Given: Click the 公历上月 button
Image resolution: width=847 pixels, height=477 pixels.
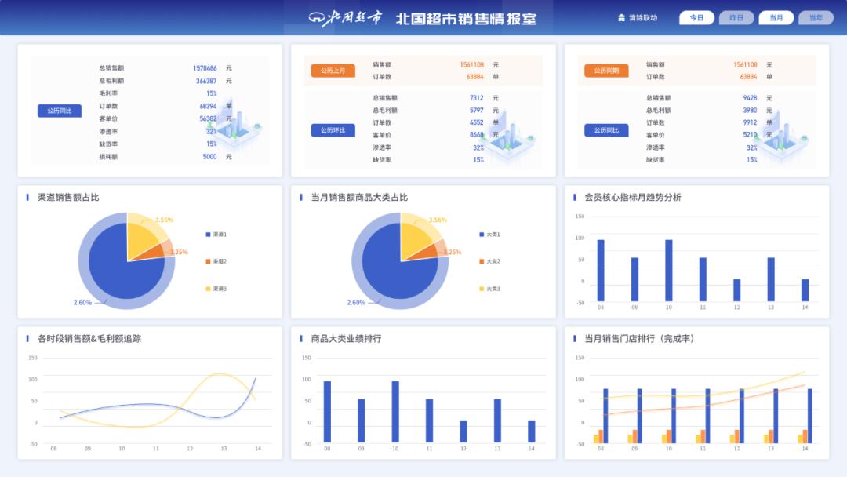Looking at the screenshot, I should (333, 70).
